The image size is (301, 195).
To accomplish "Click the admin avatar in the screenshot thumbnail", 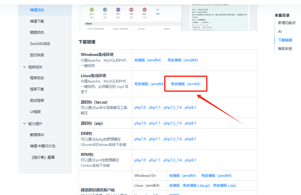I will pos(92,10).
